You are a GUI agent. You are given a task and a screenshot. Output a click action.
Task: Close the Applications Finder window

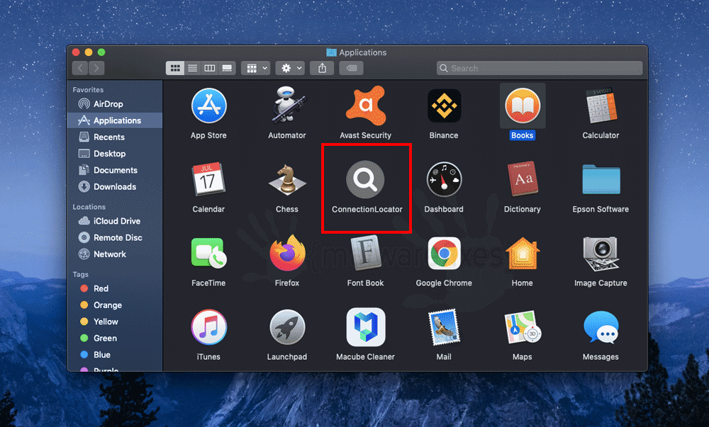(x=76, y=52)
